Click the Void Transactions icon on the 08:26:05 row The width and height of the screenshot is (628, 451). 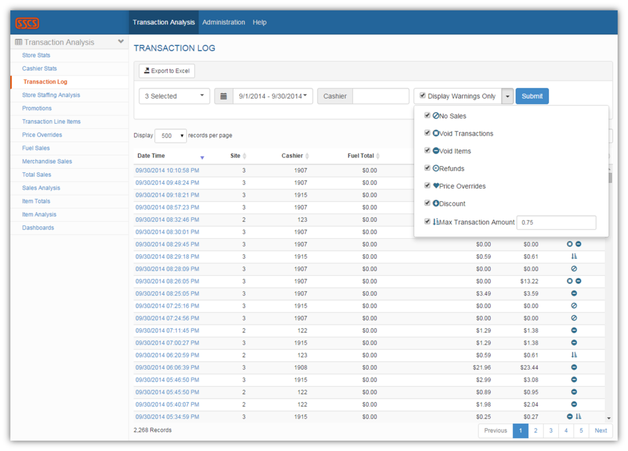pos(569,281)
